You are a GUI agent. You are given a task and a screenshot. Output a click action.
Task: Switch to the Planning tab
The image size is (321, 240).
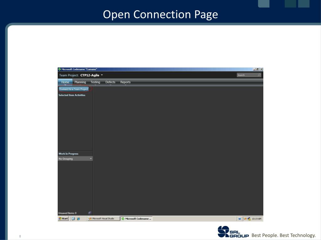(x=80, y=82)
